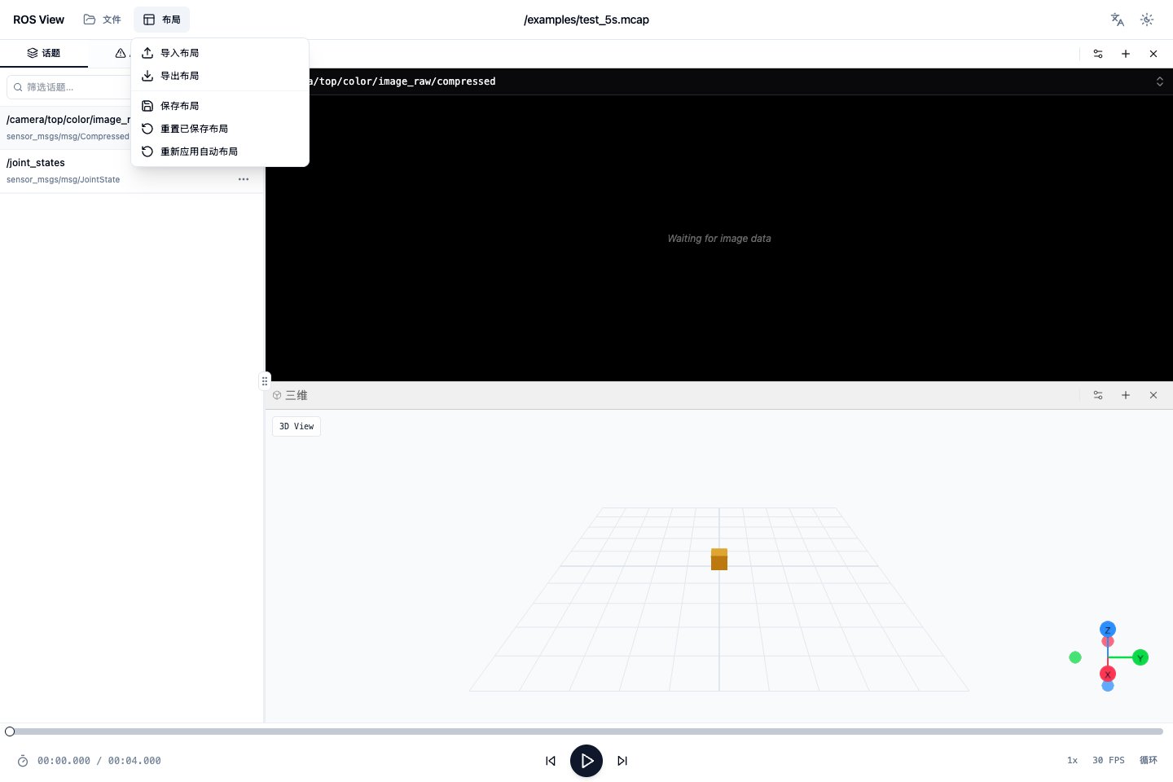Select the orange cube in 3D scene
The image size is (1173, 782).
[719, 560]
